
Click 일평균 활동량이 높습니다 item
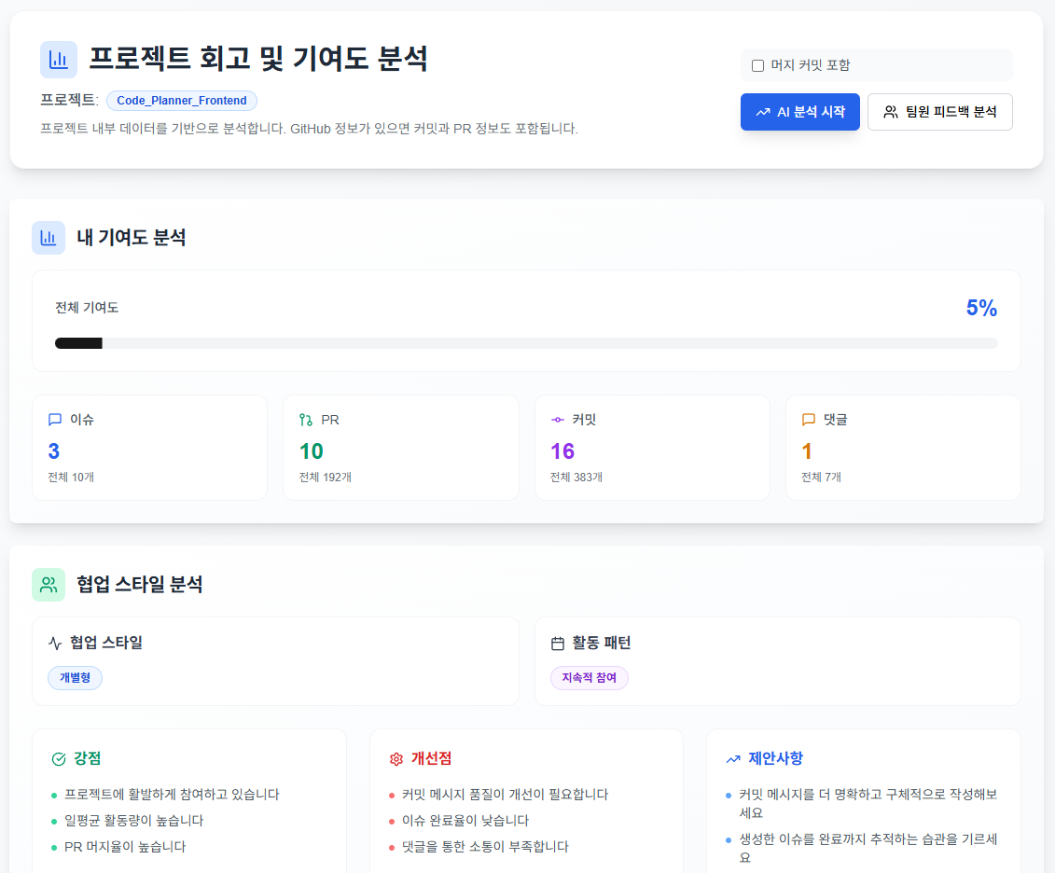pos(134,821)
